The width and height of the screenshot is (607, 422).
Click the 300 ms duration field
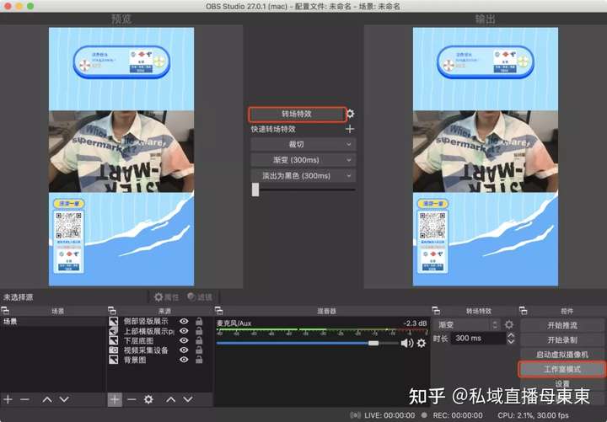point(479,339)
